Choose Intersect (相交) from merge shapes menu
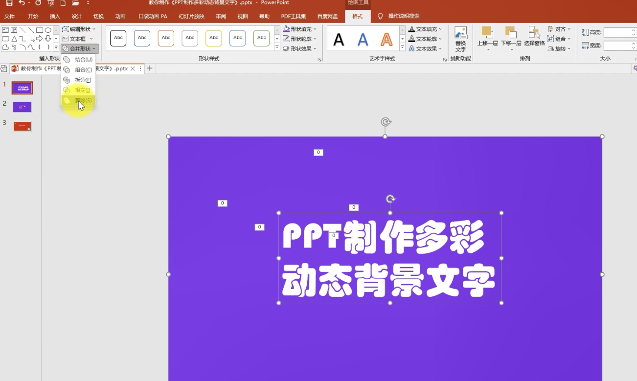 [78, 90]
